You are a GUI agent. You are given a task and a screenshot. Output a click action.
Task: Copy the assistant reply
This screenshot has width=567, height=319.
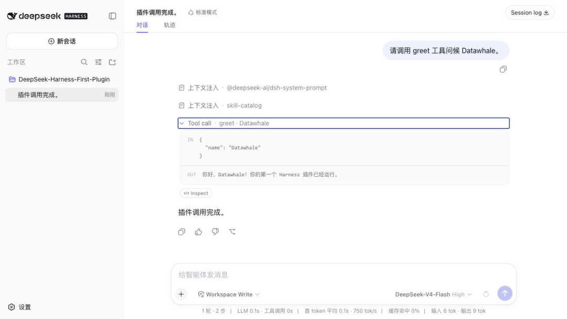point(182,232)
